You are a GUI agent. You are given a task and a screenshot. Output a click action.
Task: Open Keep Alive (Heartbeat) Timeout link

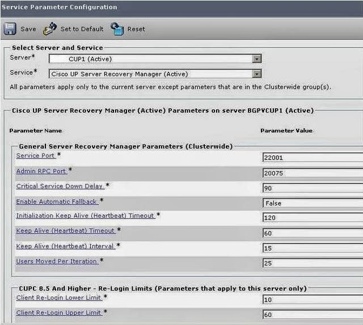pos(66,230)
